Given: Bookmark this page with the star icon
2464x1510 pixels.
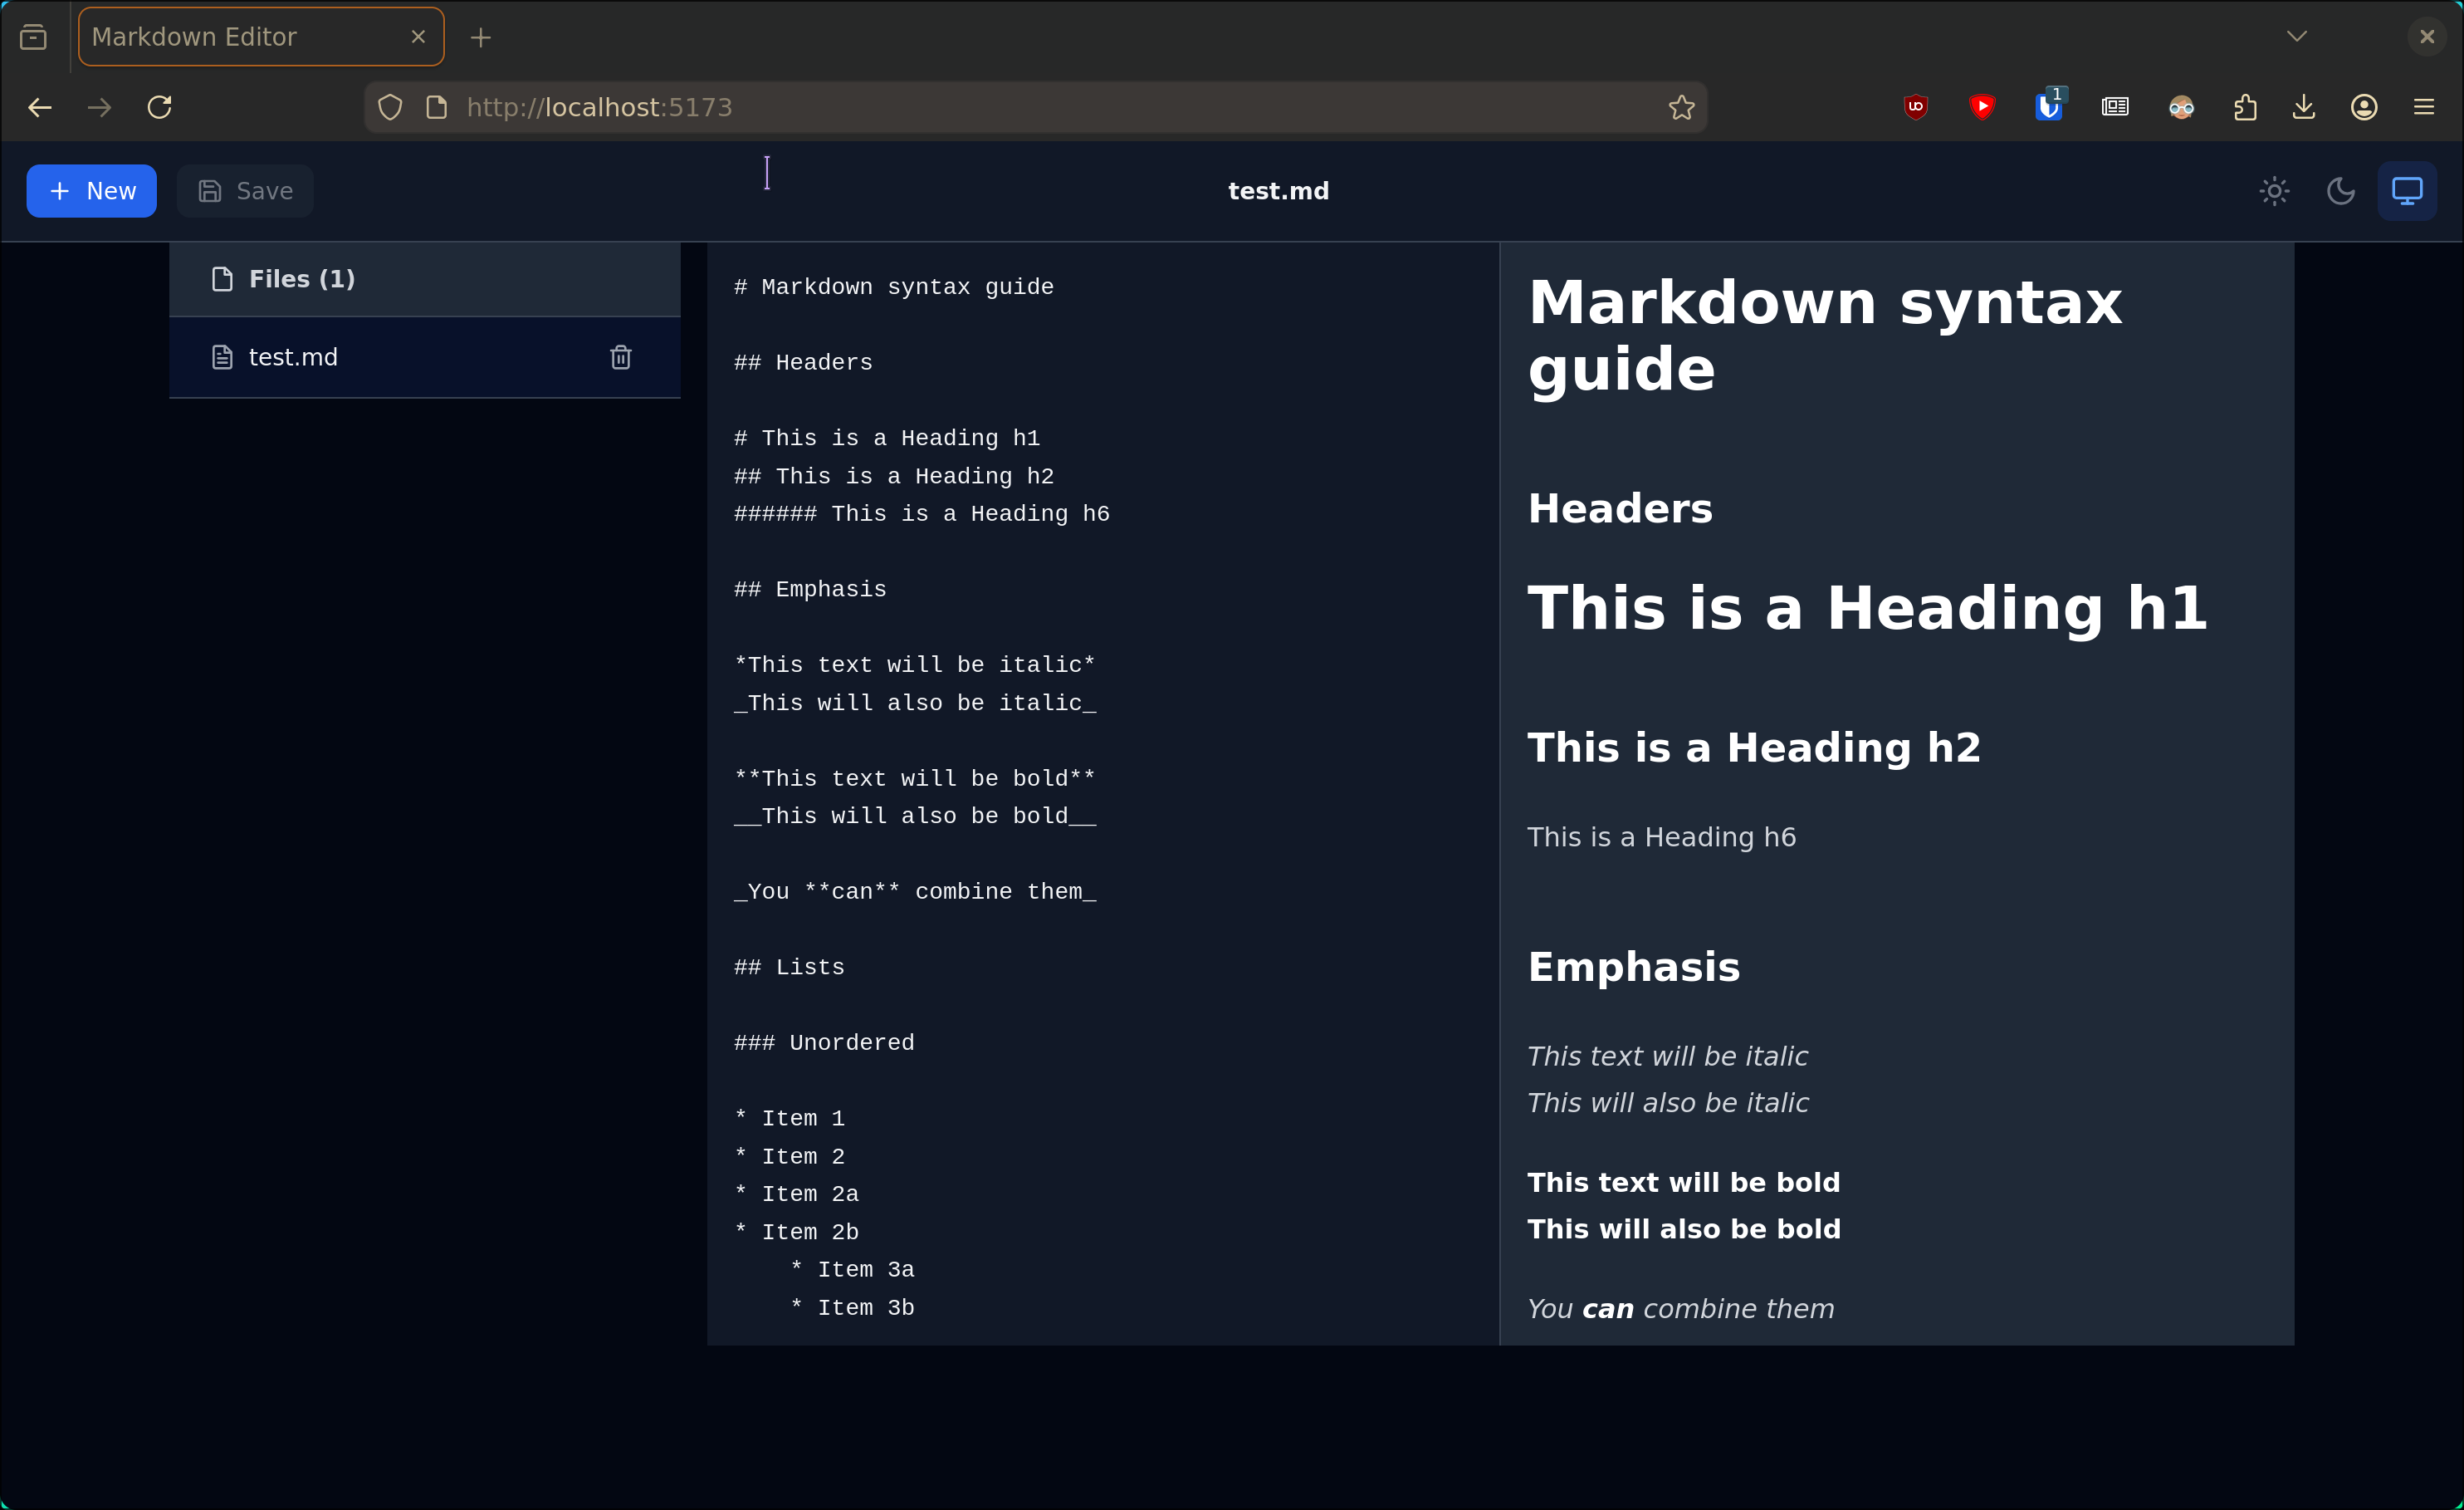Looking at the screenshot, I should [x=1681, y=107].
